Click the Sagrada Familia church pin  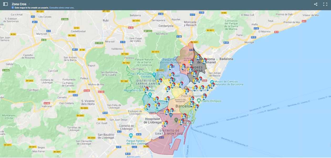click(x=186, y=88)
